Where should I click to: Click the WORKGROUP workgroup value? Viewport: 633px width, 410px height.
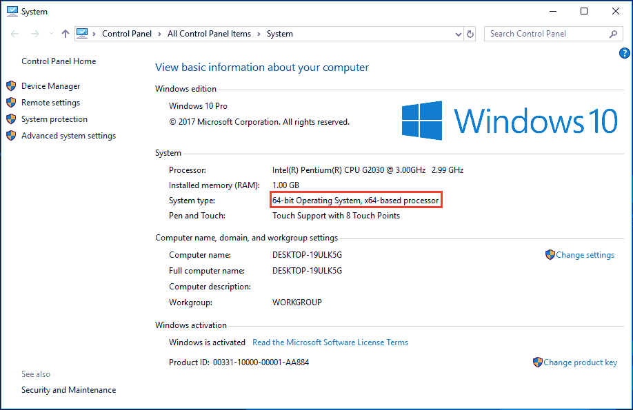(x=297, y=303)
